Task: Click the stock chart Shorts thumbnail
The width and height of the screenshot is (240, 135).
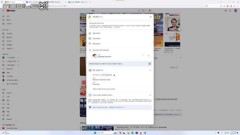Action: 172,30
